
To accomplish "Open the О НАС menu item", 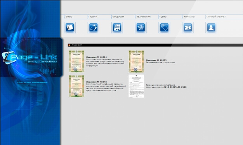I will (x=69, y=17).
